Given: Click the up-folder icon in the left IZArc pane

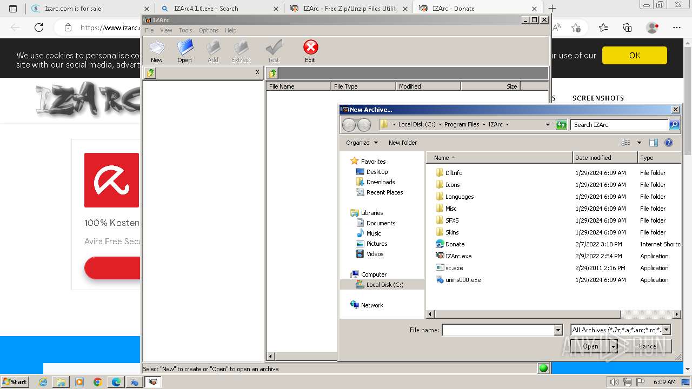Looking at the screenshot, I should tap(150, 73).
